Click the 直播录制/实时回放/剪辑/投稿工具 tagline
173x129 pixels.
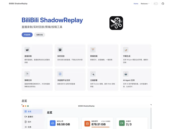[x=42, y=27]
